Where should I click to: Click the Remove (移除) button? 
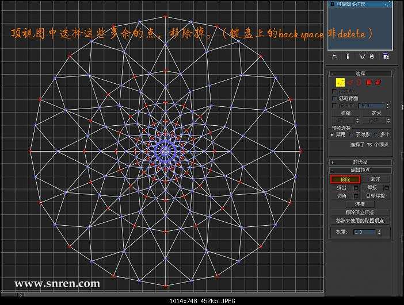point(345,179)
